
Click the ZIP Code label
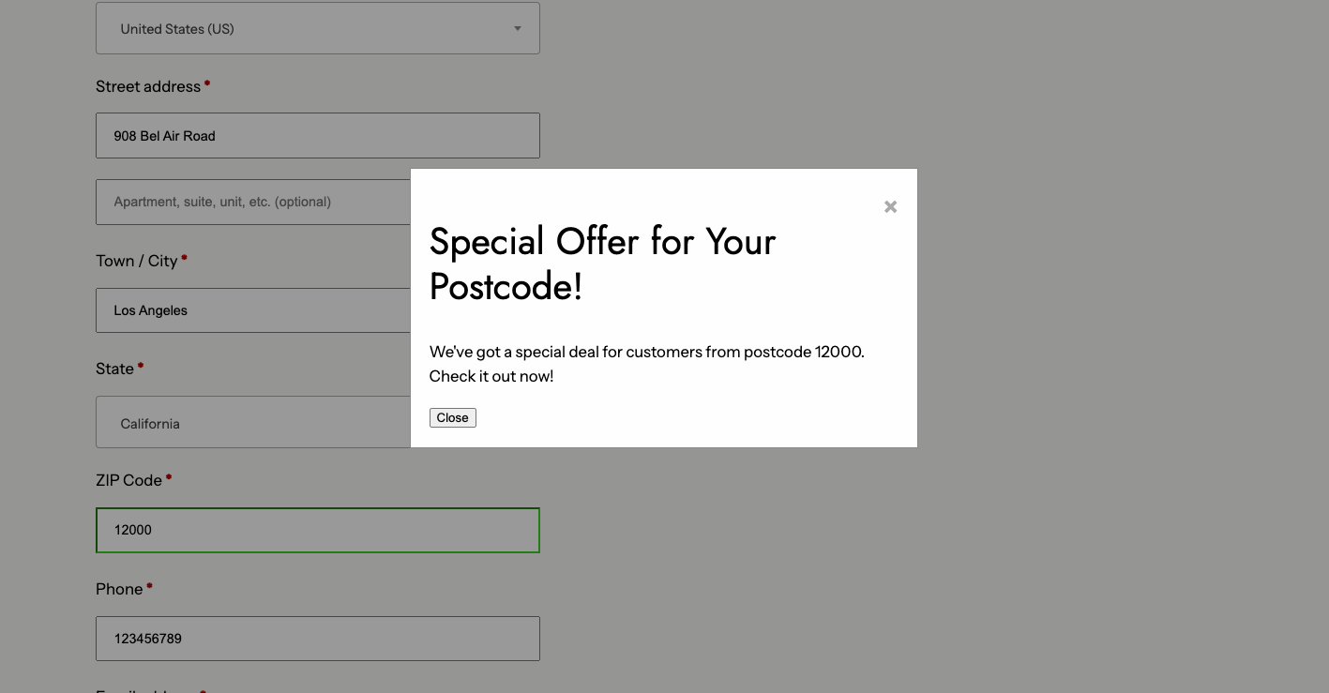(128, 480)
